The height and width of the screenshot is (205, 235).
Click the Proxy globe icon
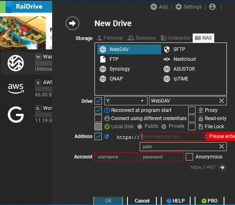[x=201, y=110]
